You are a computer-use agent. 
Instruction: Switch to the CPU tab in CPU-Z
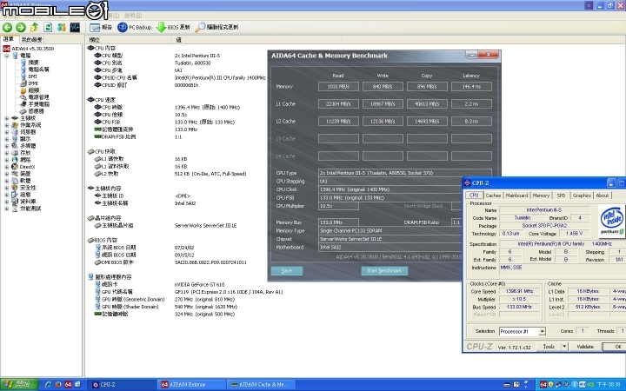pyautogui.click(x=475, y=195)
